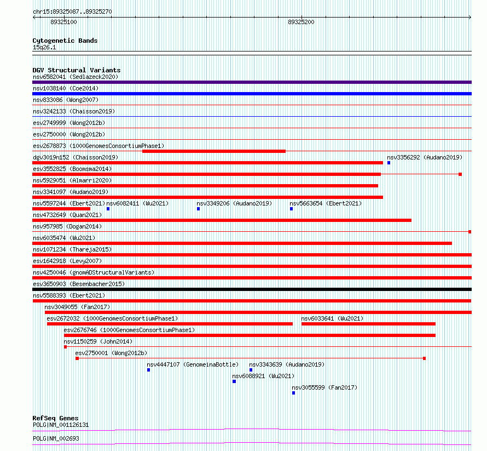Image resolution: width=487 pixels, height=451 pixels.
Task: Open nsv3055599 (Fan2017) label
Action: click(324, 387)
